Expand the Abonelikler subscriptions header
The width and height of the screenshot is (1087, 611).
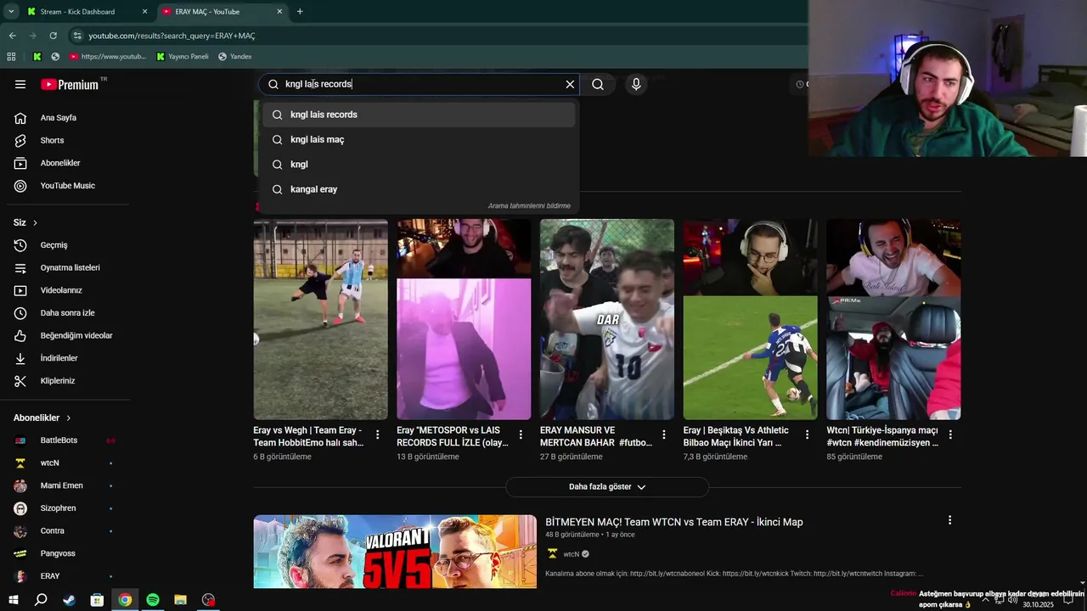point(42,418)
